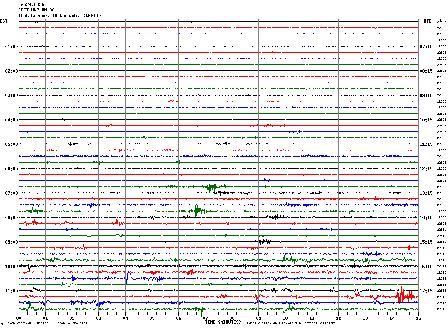Click the 06 minute axis label

pyautogui.click(x=178, y=318)
